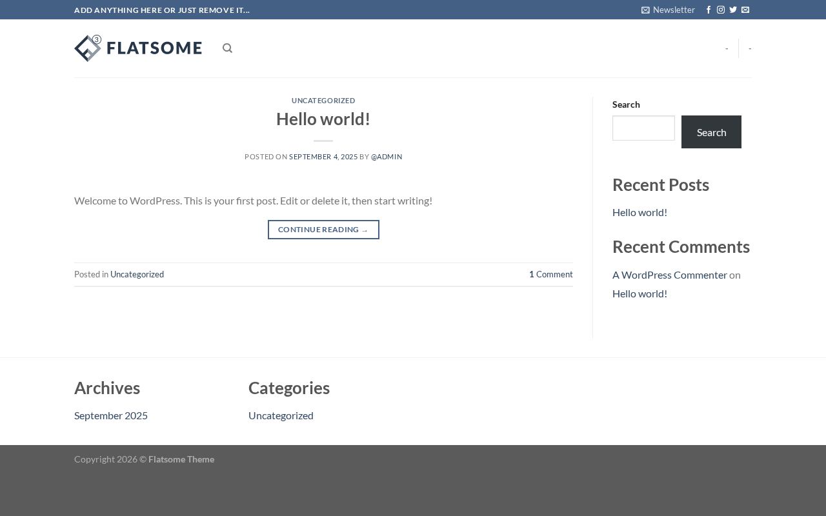
Task: Click the Continue Reading button
Action: pos(323,230)
